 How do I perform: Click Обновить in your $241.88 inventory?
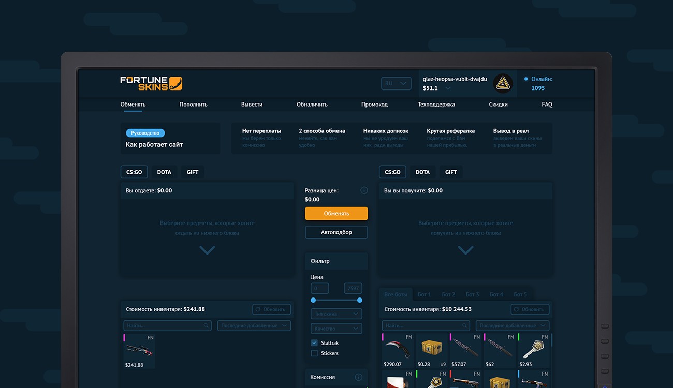(x=272, y=309)
